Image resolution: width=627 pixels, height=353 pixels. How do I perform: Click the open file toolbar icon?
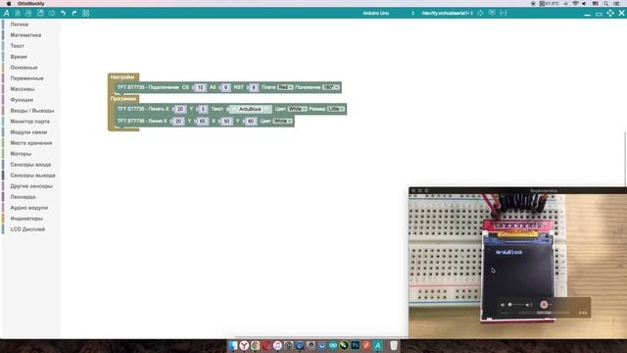tap(28, 13)
